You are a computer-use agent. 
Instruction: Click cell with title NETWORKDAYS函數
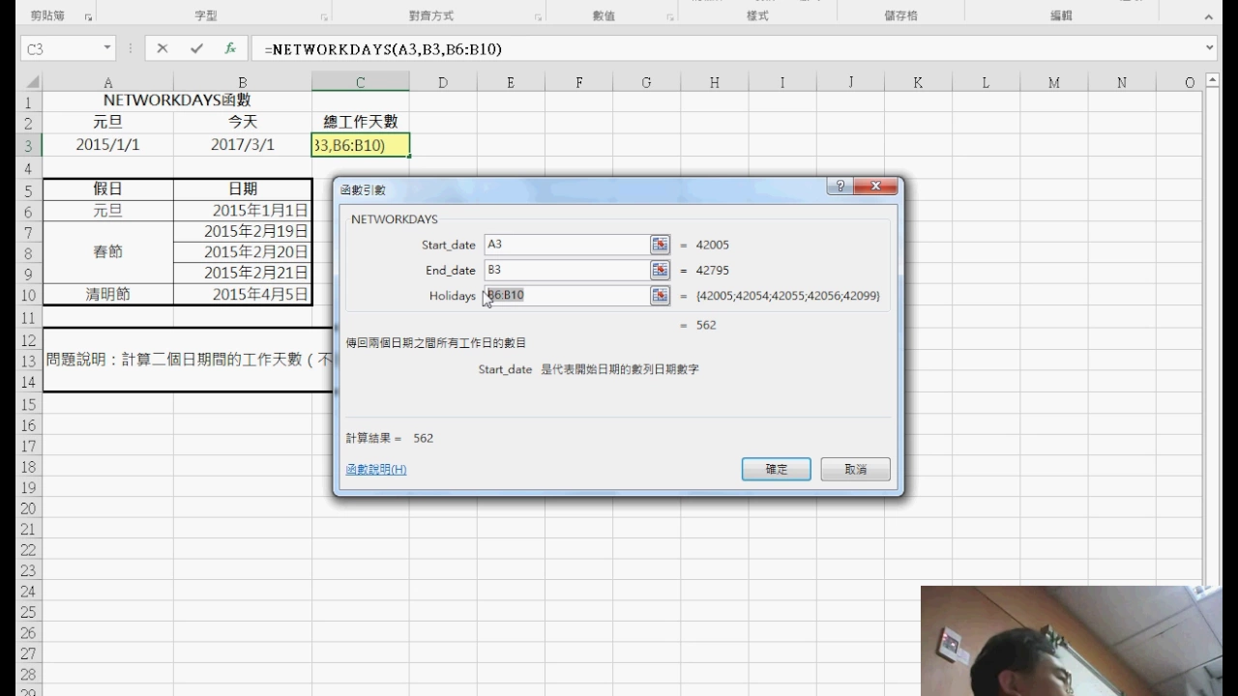178,101
